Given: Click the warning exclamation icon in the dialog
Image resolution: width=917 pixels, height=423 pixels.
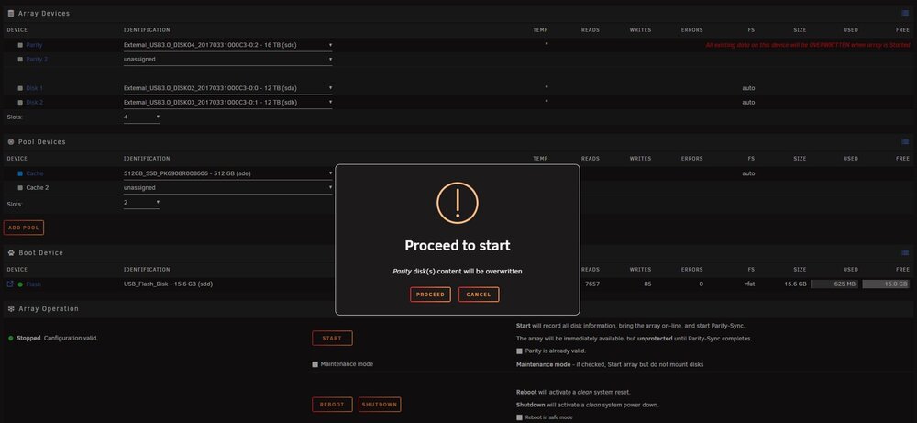Looking at the screenshot, I should 458,203.
